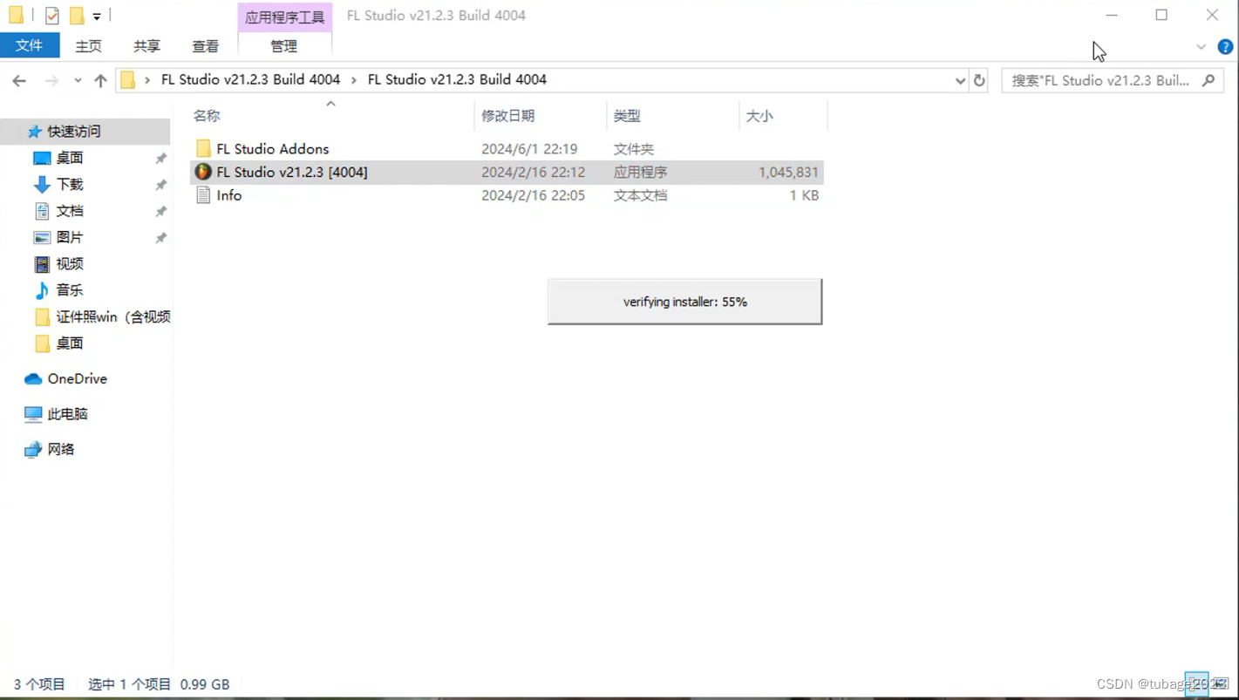This screenshot has height=700, width=1239.
Task: Click the up-one-level arrow
Action: pyautogui.click(x=100, y=80)
